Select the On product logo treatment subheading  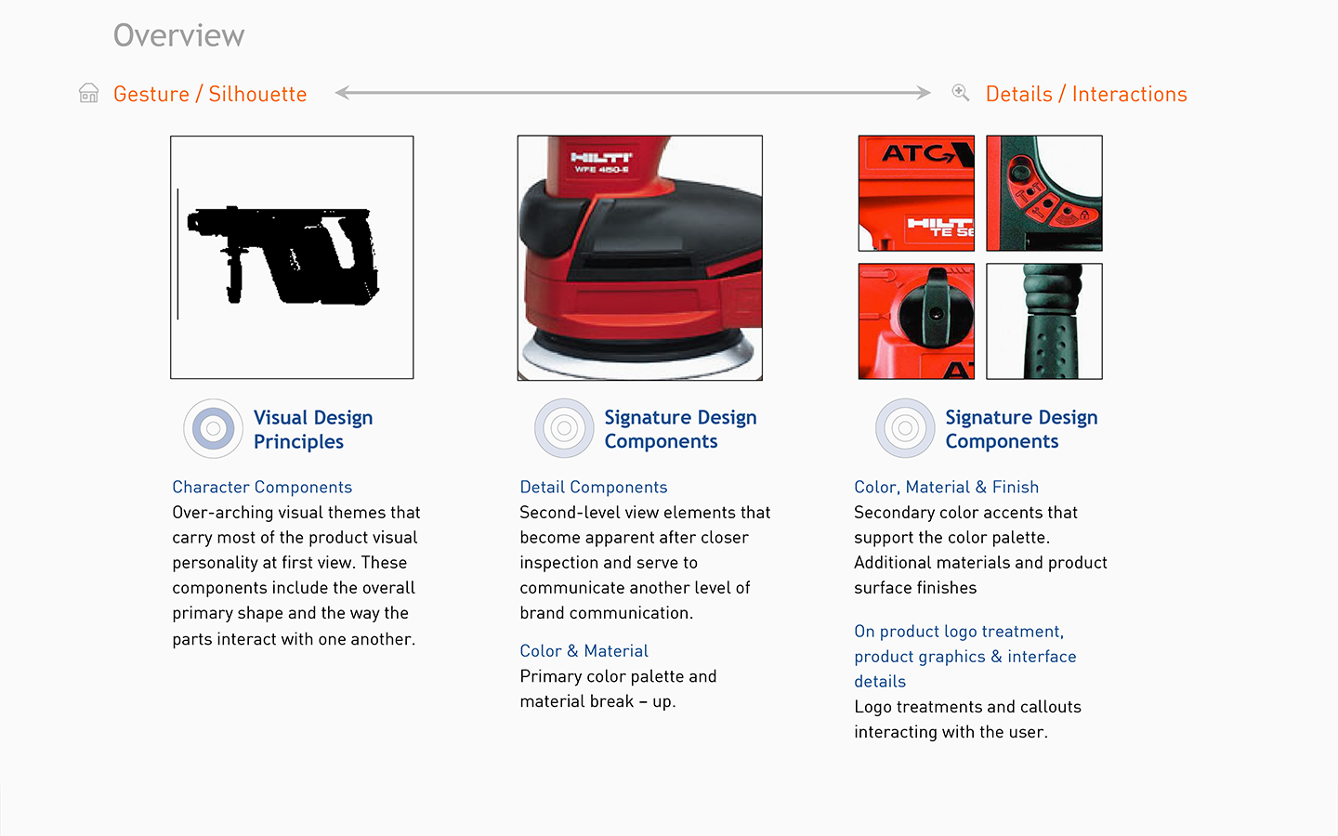(965, 656)
